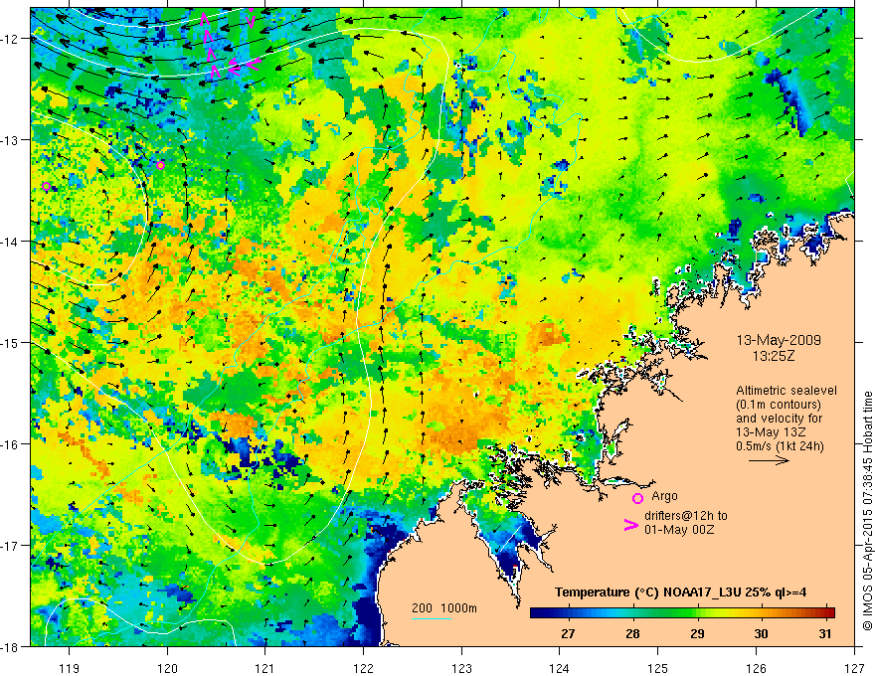Image resolution: width=875 pixels, height=676 pixels.
Task: Click the colorbar tick label 28
Action: click(632, 633)
